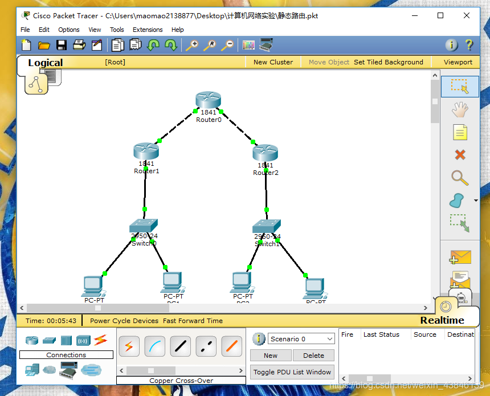Click the Delete scenario button
This screenshot has height=396, width=490.
click(x=313, y=356)
